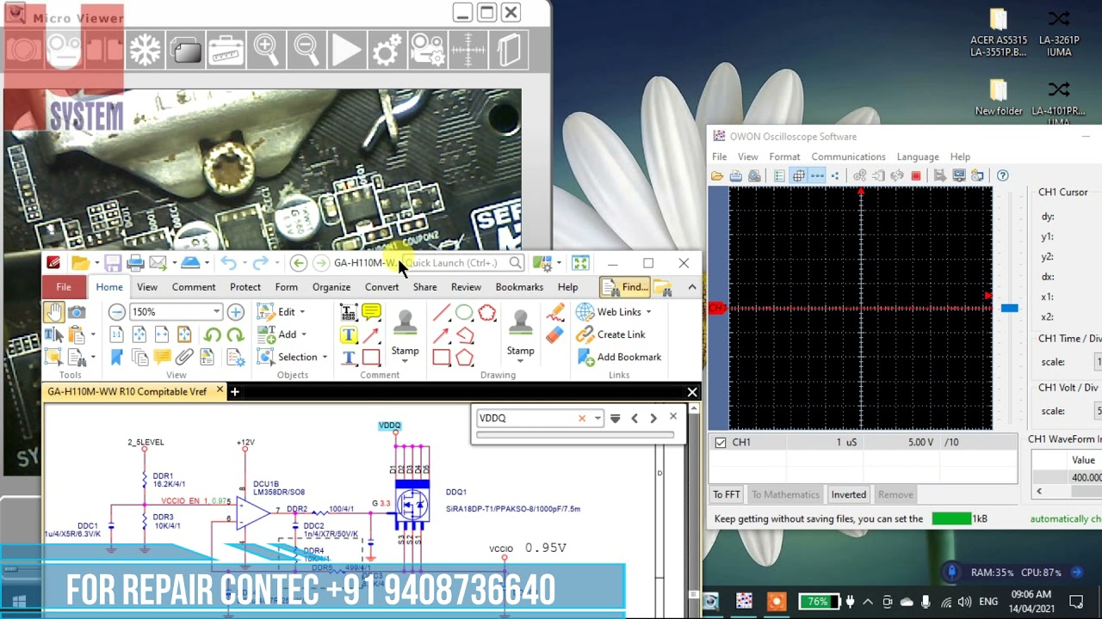This screenshot has width=1102, height=619.
Task: Click the Print icon in the PDF quick toolbar
Action: [134, 263]
